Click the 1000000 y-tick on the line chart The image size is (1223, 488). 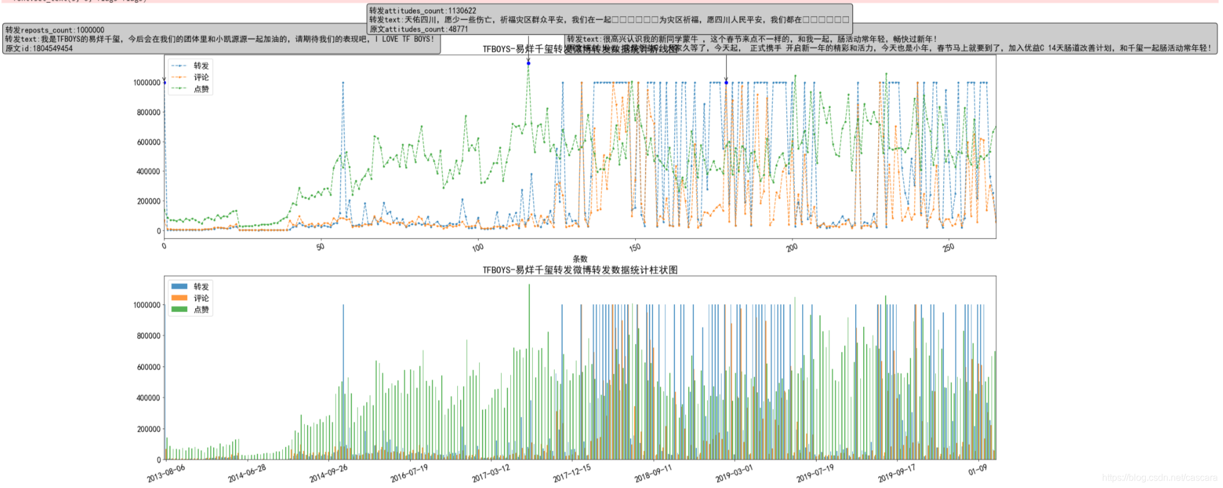click(147, 83)
